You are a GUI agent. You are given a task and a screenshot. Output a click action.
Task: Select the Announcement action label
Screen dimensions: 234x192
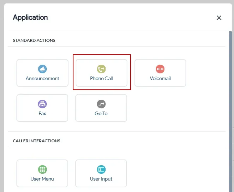click(42, 78)
